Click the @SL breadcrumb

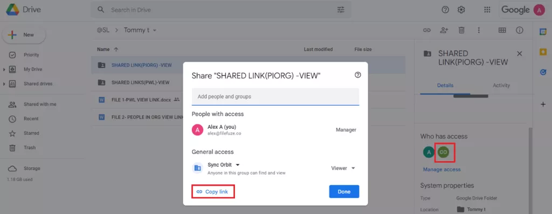103,30
